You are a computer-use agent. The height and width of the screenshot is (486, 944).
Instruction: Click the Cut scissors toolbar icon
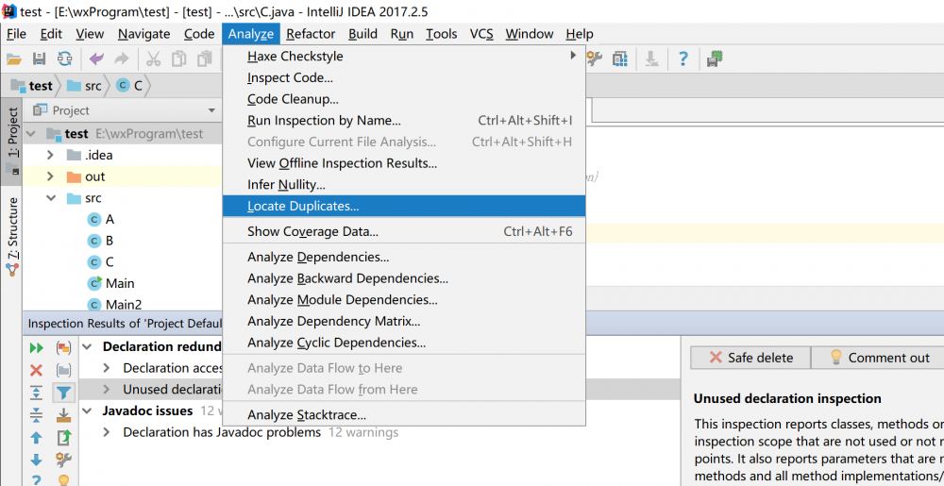[154, 59]
